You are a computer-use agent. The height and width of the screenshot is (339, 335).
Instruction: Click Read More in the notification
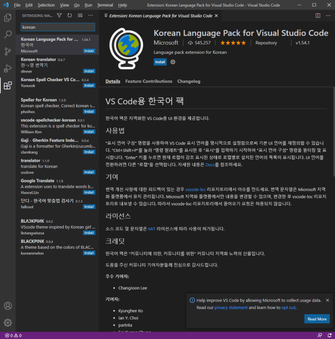coord(317,319)
